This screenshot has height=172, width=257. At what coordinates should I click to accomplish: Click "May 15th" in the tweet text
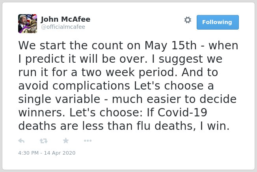coord(170,46)
